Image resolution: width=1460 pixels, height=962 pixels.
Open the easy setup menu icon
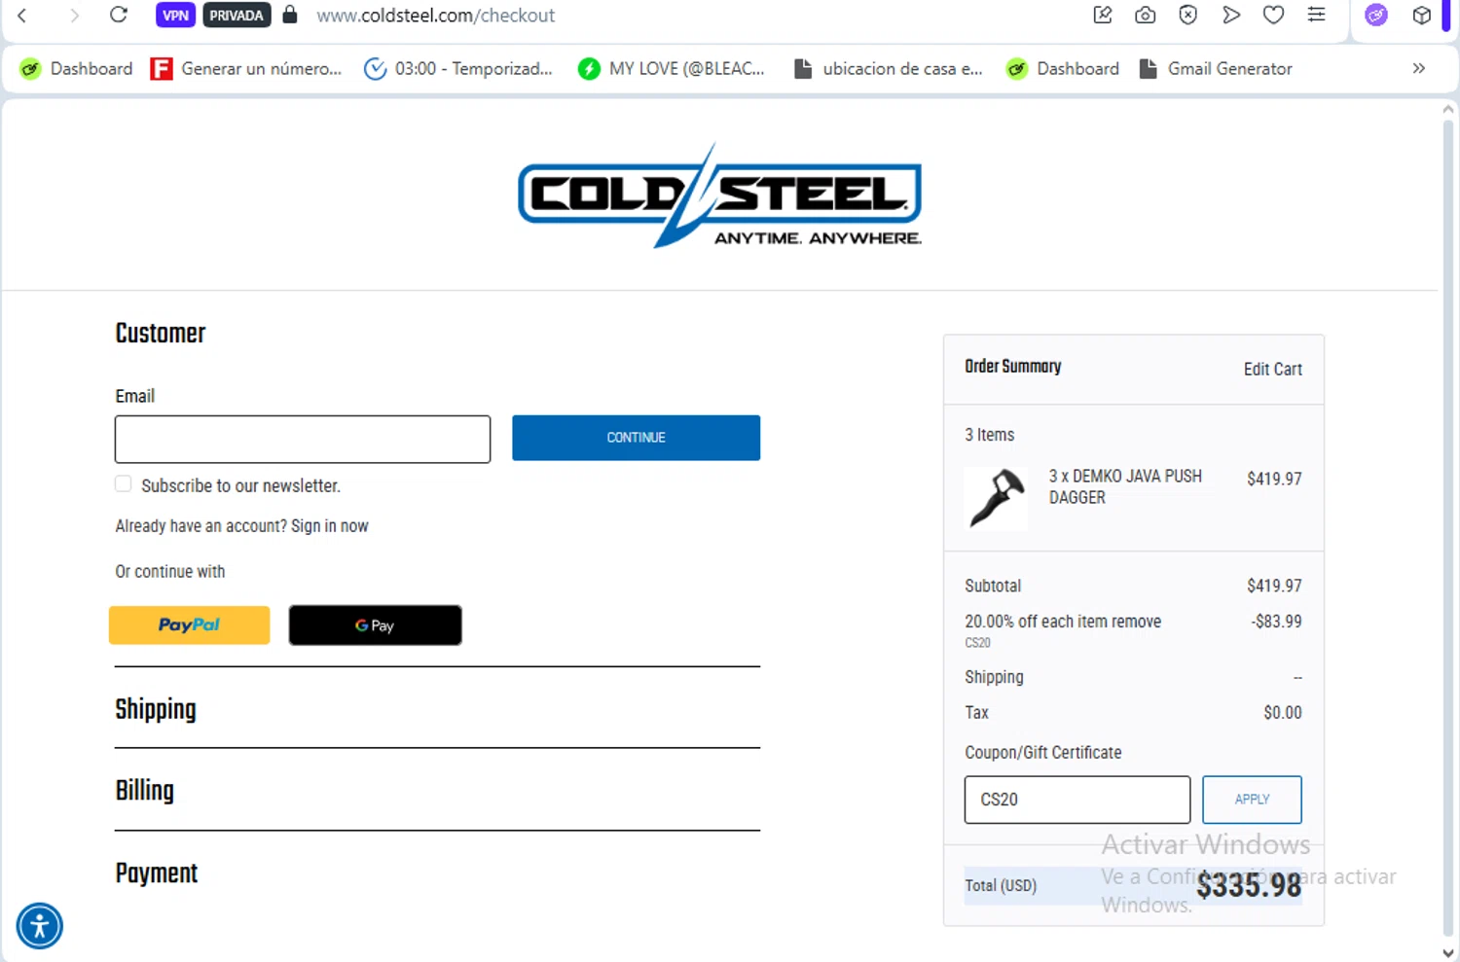(1316, 15)
